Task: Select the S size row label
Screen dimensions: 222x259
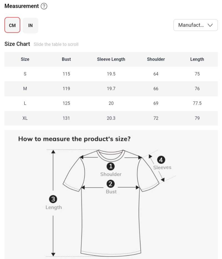Action: click(x=25, y=74)
